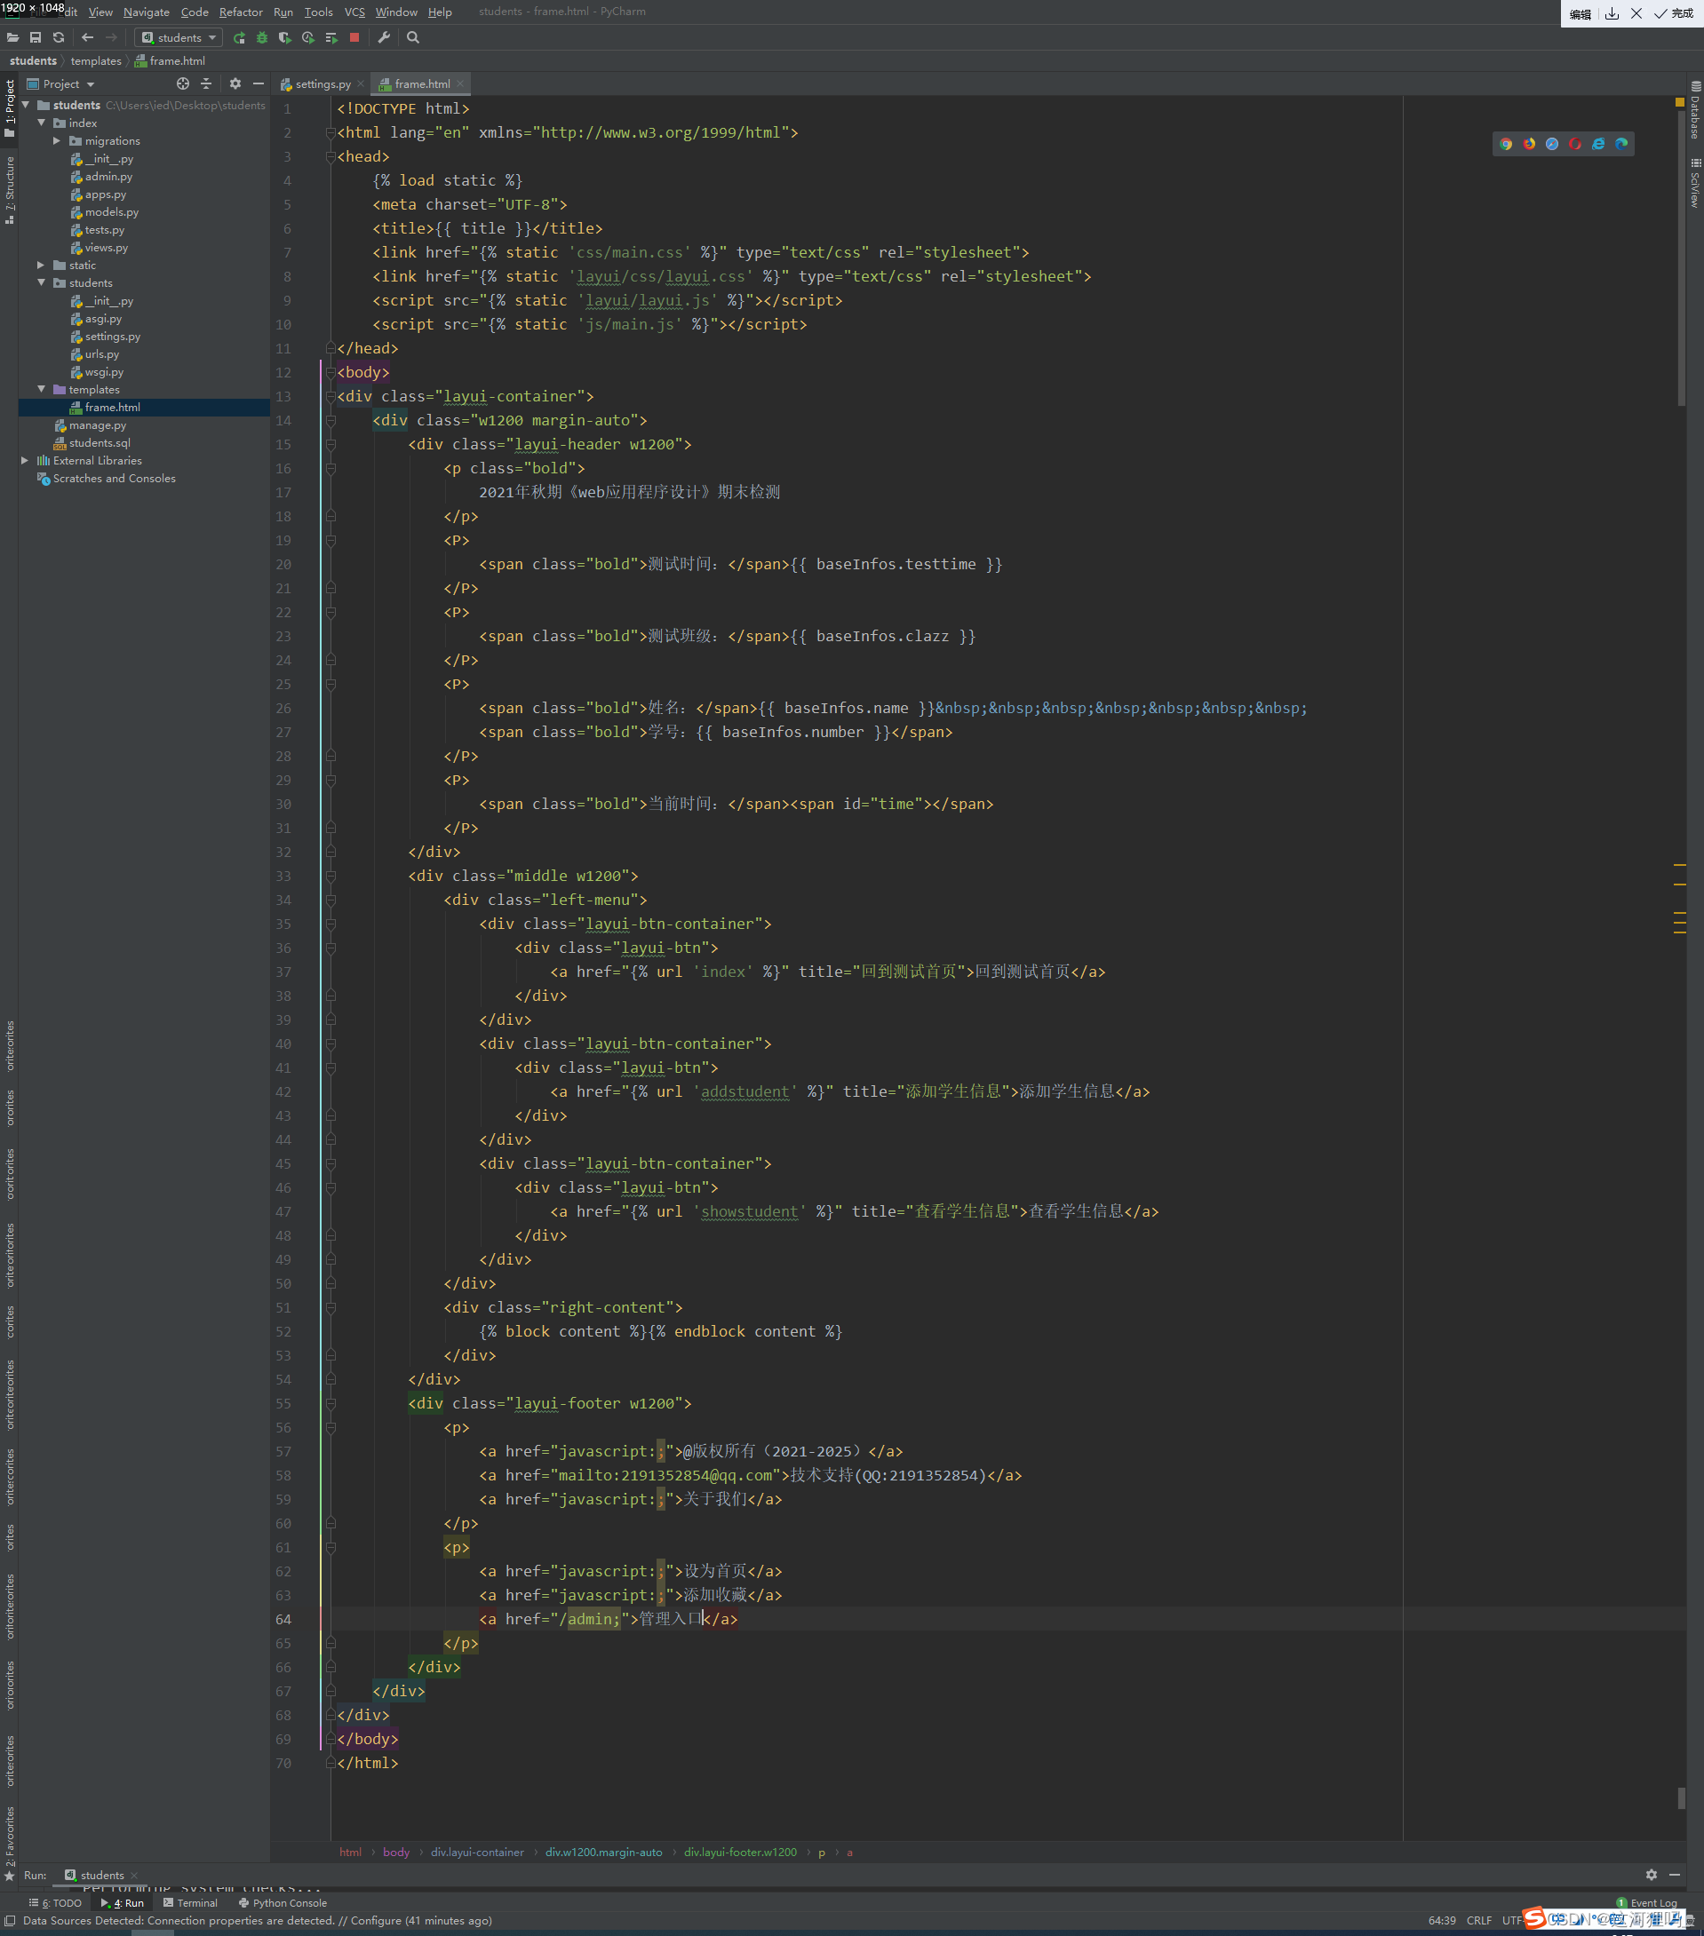Open the preview in the Internet Explorer icon
This screenshot has height=1936, width=1704.
[x=1599, y=144]
